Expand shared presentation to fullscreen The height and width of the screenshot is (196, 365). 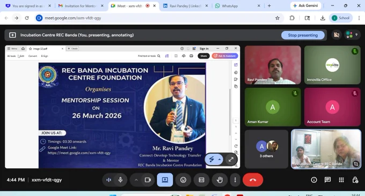pyautogui.click(x=231, y=159)
